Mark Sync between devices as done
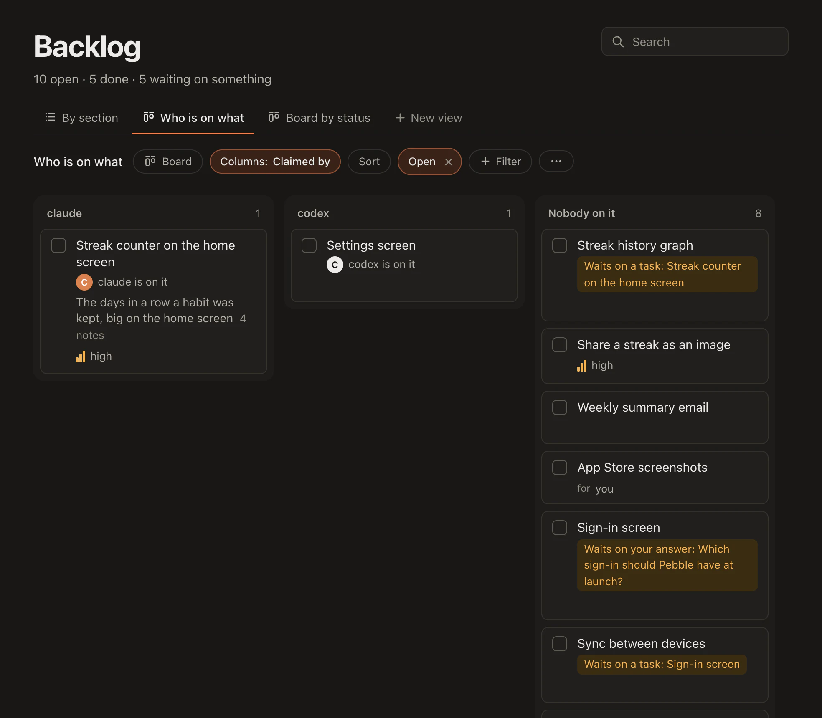The height and width of the screenshot is (718, 822). tap(560, 644)
